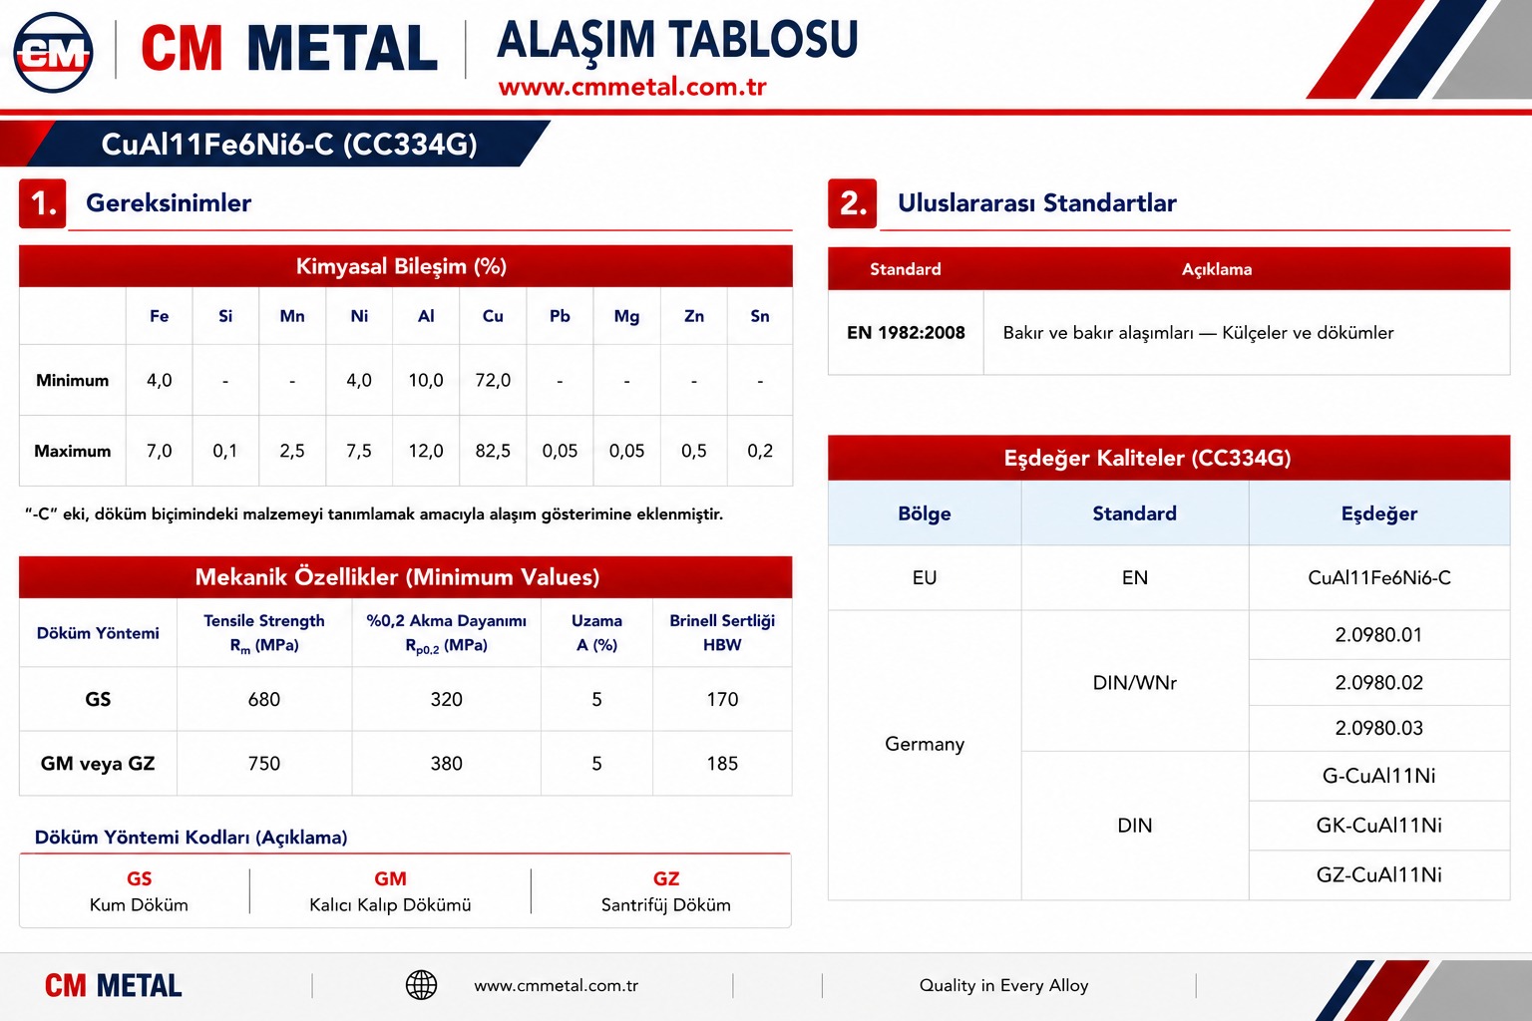Screen dimensions: 1532x1021
Task: Click the %0,2 Akma Dayanımı column header
Action: 447,633
